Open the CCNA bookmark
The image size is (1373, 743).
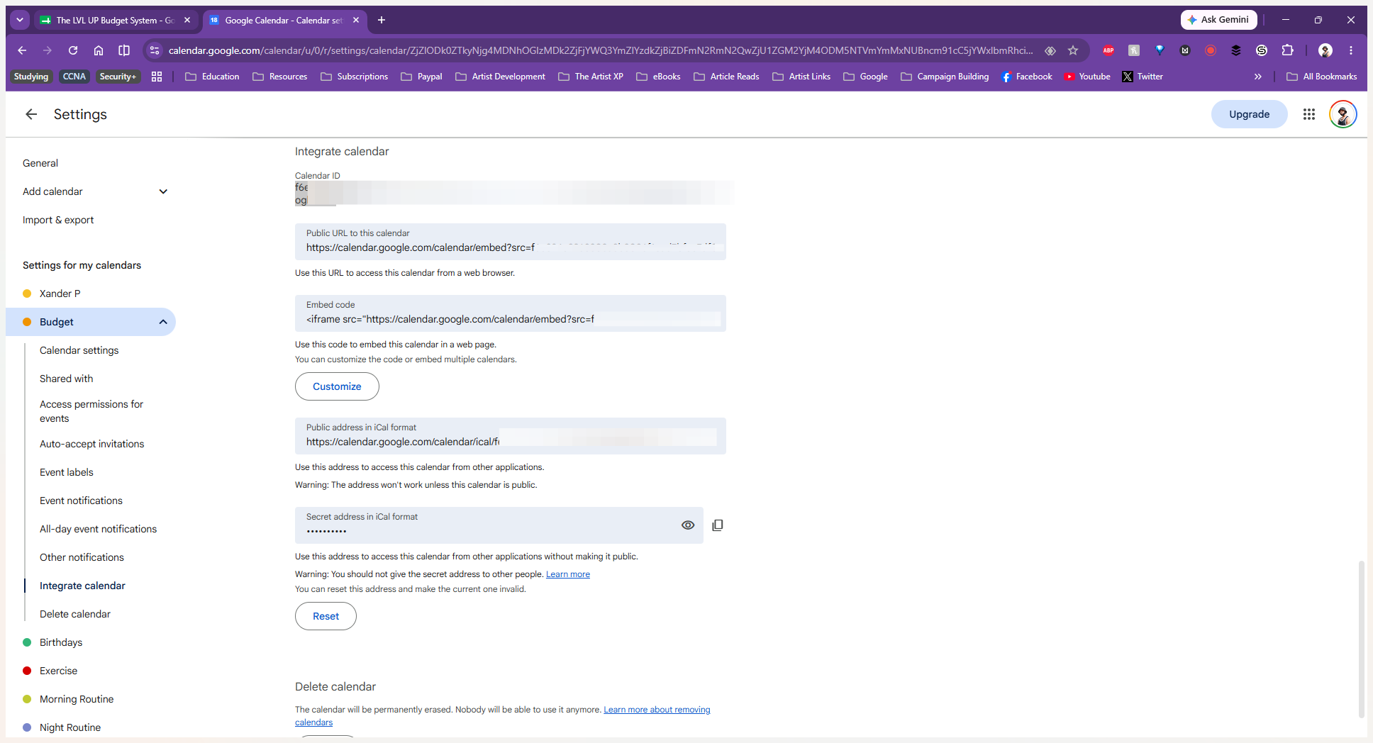pyautogui.click(x=74, y=77)
